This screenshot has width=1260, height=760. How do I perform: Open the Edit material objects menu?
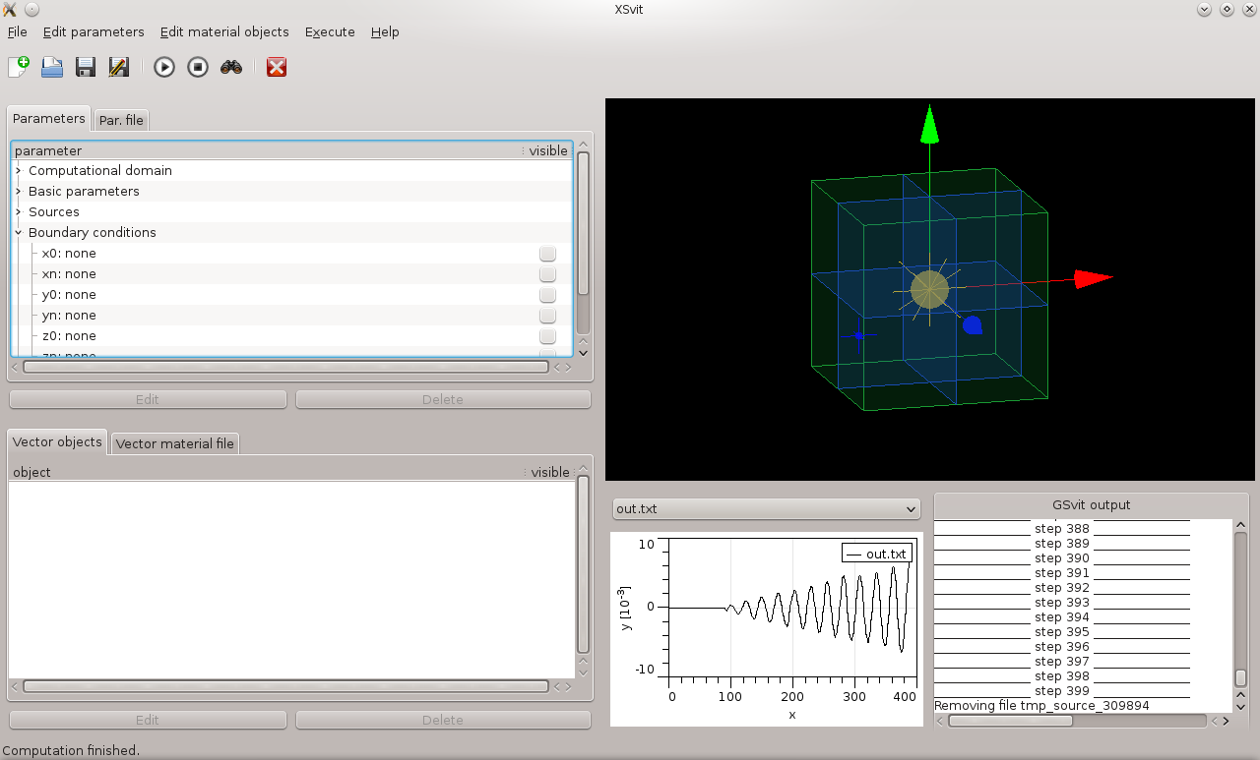(x=224, y=31)
